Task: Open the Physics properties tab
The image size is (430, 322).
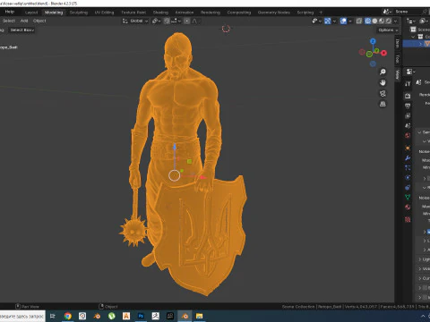Action: (x=408, y=177)
